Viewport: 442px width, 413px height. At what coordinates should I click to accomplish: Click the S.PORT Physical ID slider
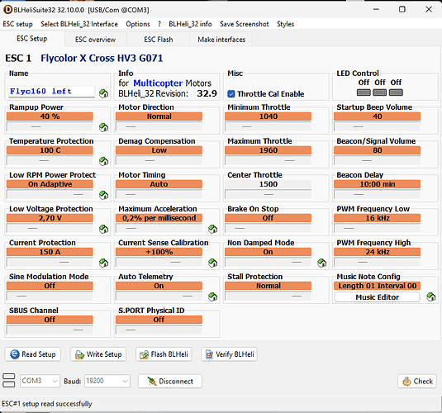(159, 330)
